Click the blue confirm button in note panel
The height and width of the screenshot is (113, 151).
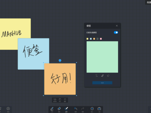click(102, 83)
